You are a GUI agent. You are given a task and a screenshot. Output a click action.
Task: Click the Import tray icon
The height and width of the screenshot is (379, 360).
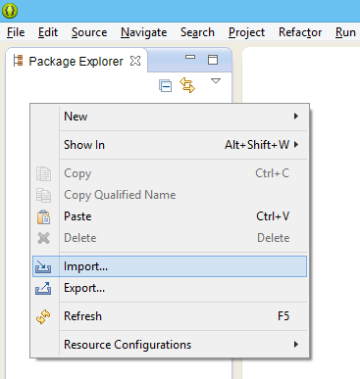43,266
